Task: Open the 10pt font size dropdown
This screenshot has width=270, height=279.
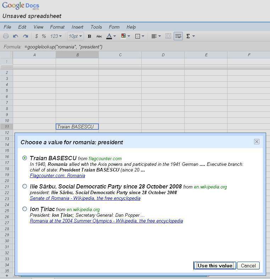Action: click(75, 36)
